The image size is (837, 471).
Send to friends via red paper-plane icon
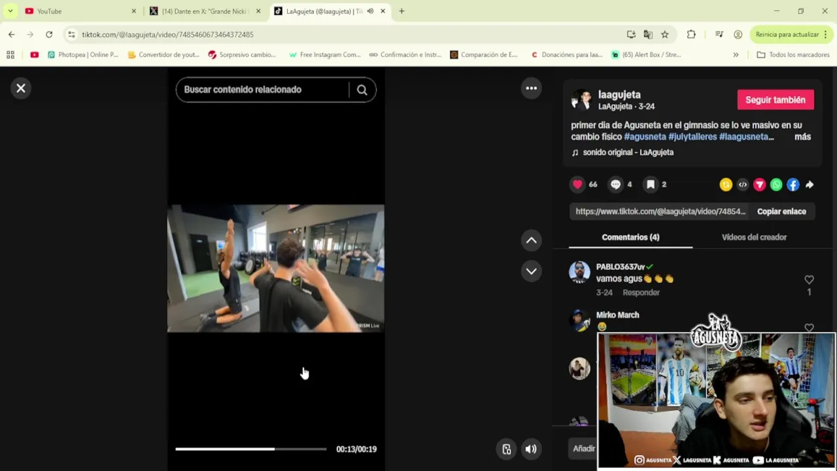pyautogui.click(x=759, y=185)
